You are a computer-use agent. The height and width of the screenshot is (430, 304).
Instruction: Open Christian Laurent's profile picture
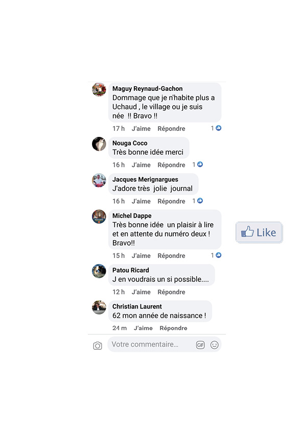pyautogui.click(x=99, y=307)
